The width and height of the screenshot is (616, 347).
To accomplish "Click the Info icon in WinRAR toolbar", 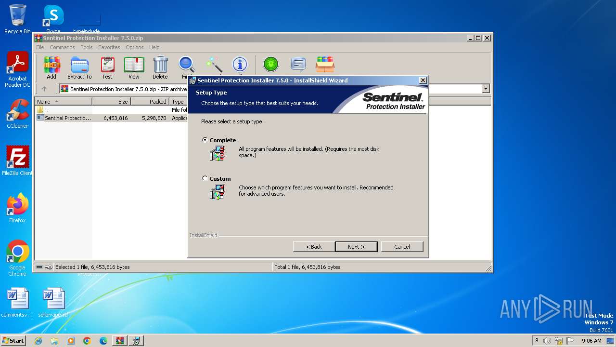I will [240, 64].
